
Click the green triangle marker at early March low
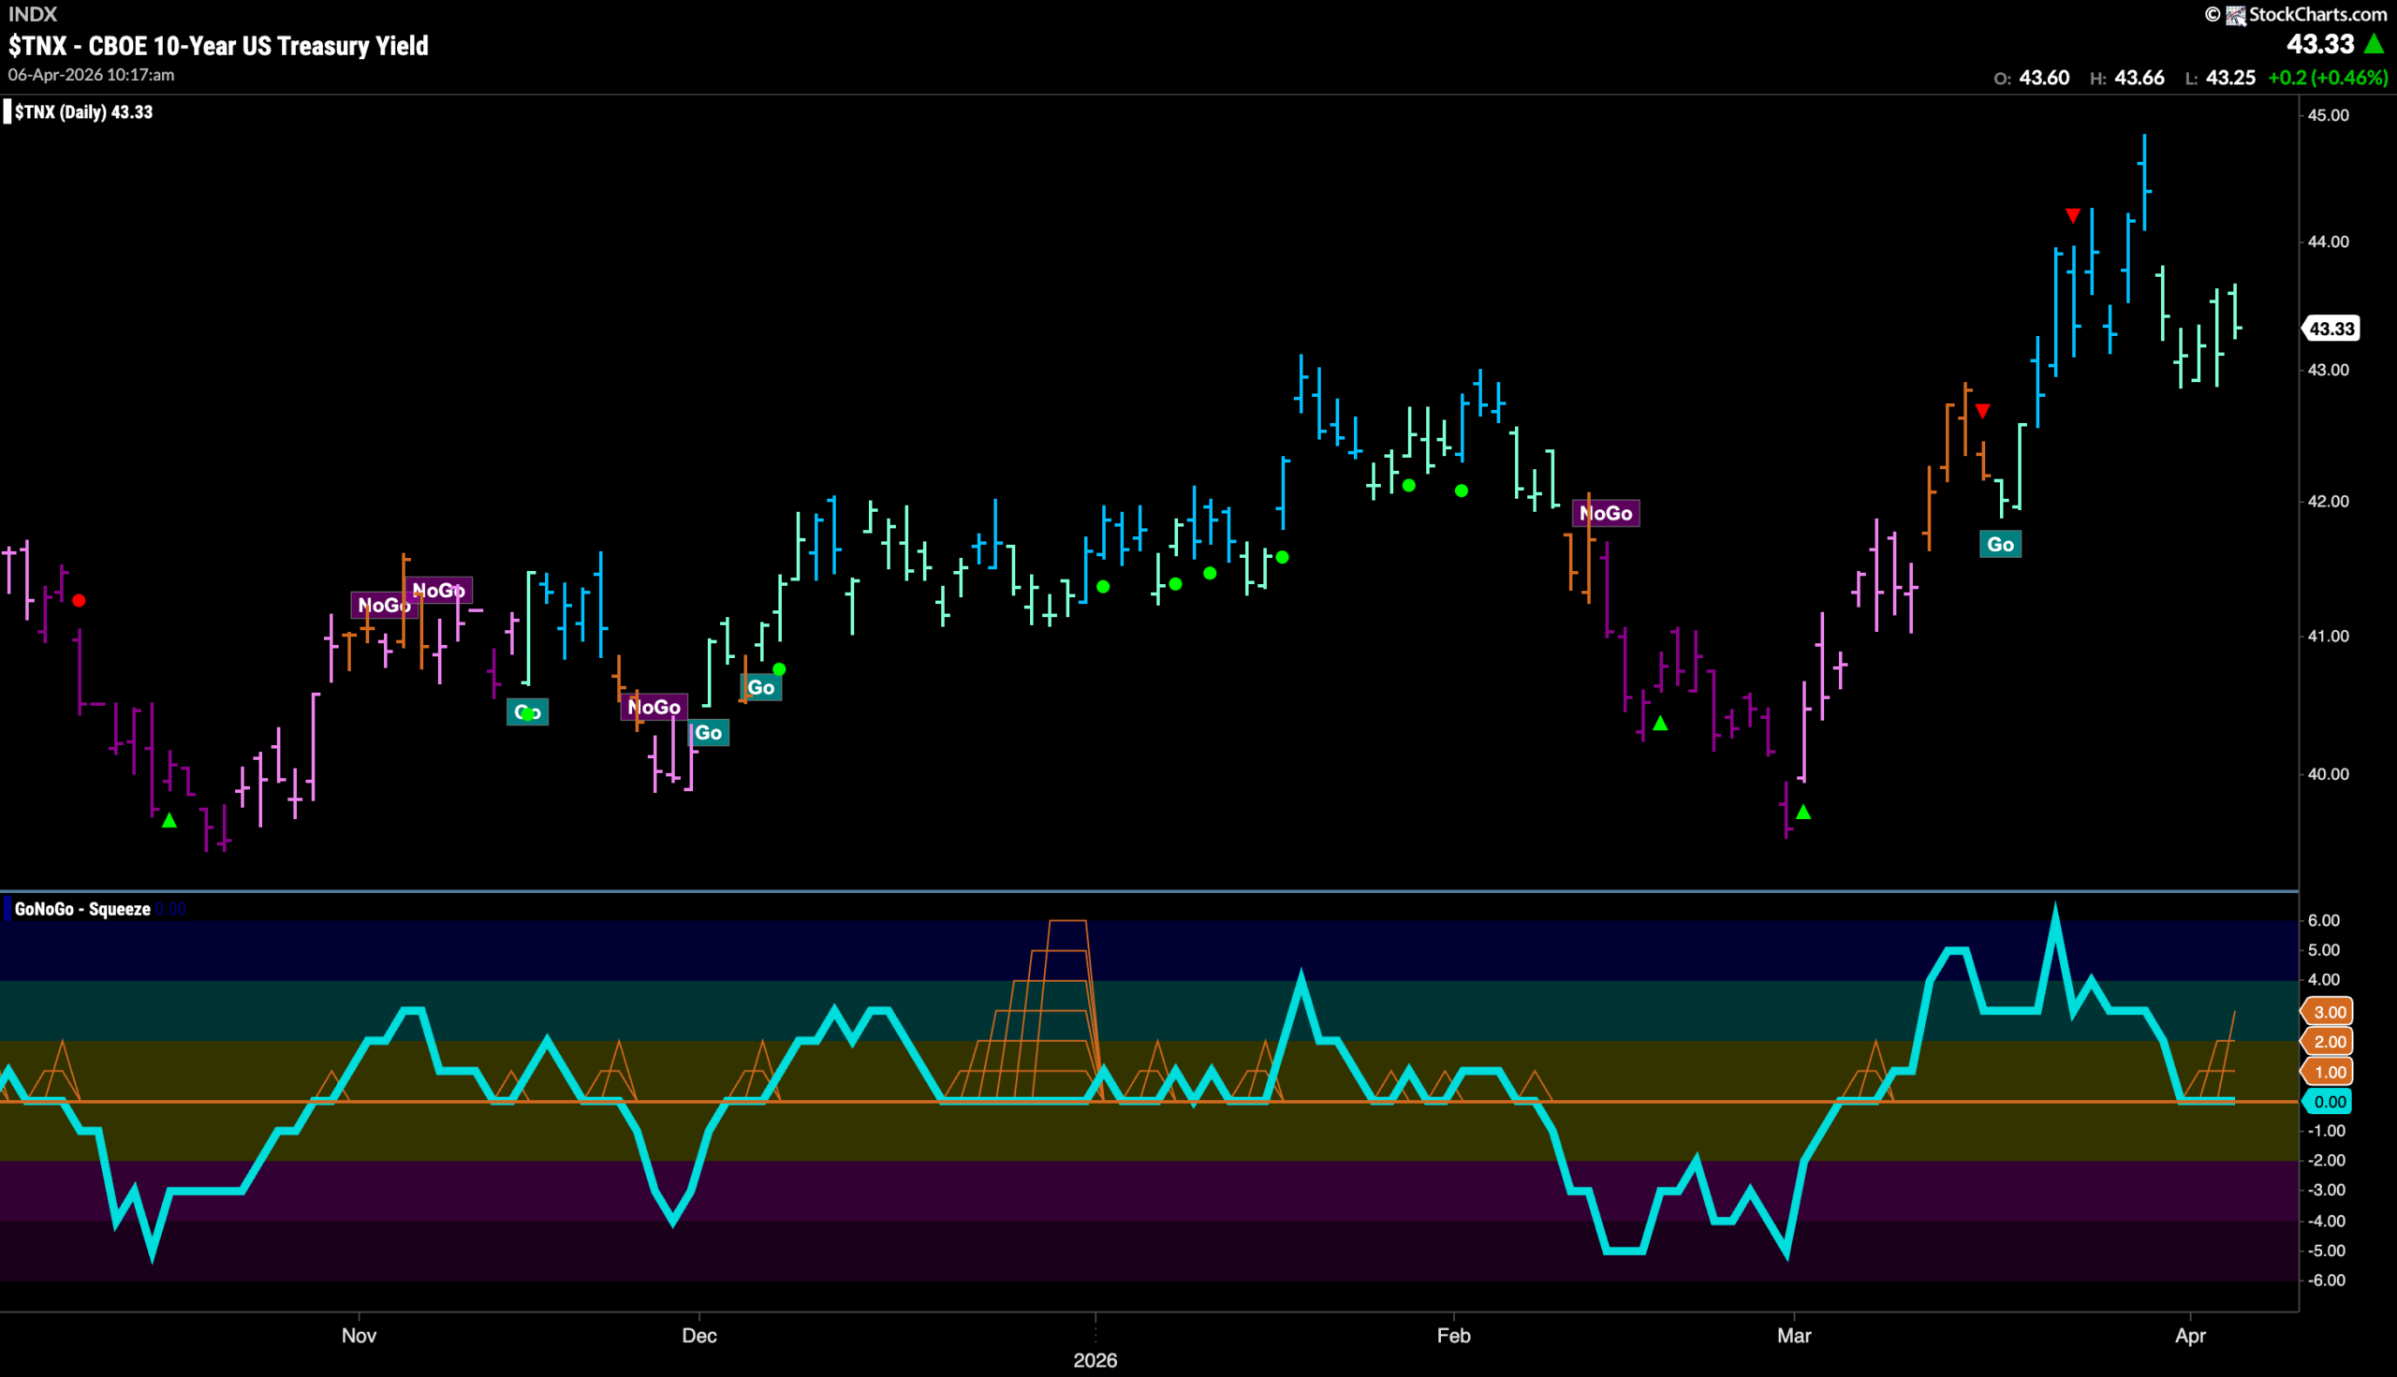(x=1804, y=812)
